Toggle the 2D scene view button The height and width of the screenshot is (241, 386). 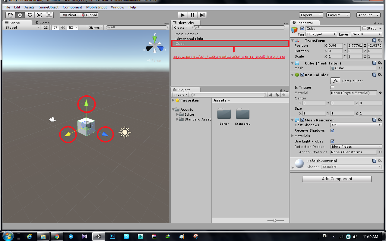[46, 27]
